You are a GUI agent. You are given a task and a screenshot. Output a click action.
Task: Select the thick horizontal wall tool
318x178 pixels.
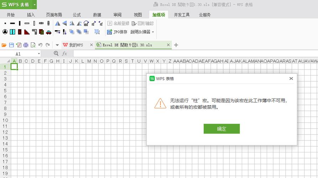12,23
